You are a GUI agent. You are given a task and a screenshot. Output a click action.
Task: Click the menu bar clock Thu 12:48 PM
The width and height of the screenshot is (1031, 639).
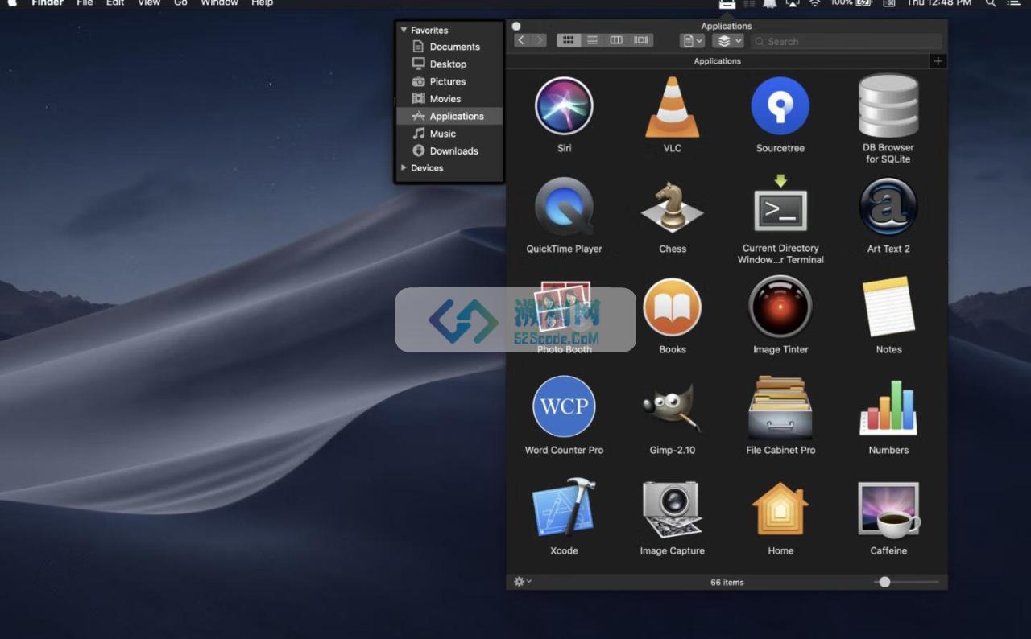[x=938, y=3]
